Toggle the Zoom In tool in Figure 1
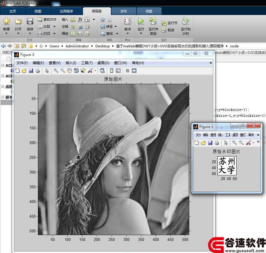Viewport: 266px width, 253px height. coord(235,143)
